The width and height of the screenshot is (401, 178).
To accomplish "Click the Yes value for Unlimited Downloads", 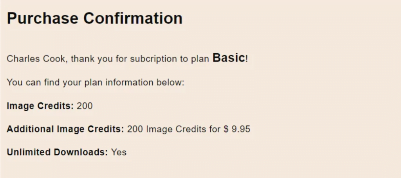I will (119, 153).
